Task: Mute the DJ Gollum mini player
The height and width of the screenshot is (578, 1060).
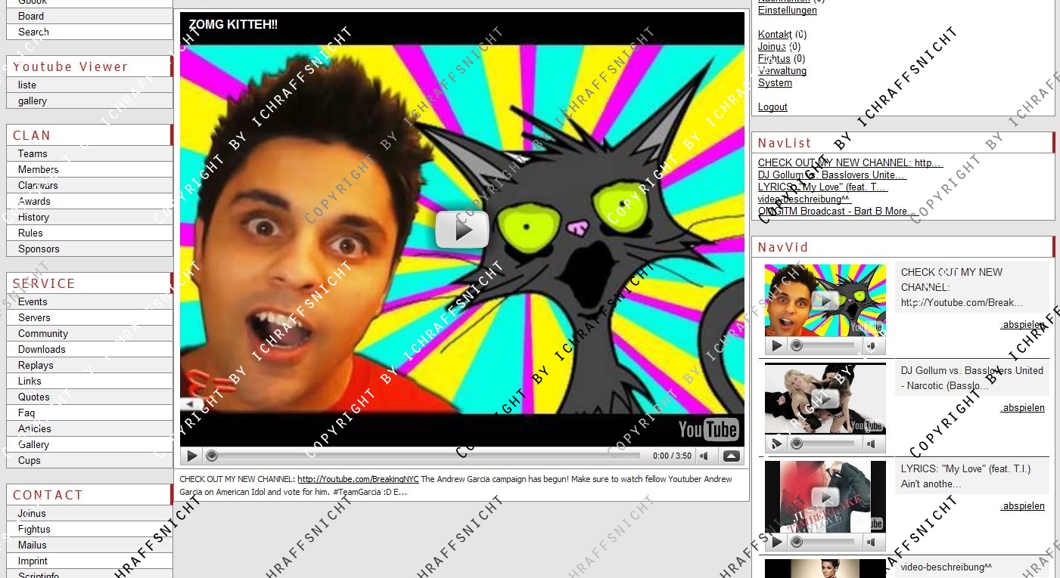Action: point(872,444)
